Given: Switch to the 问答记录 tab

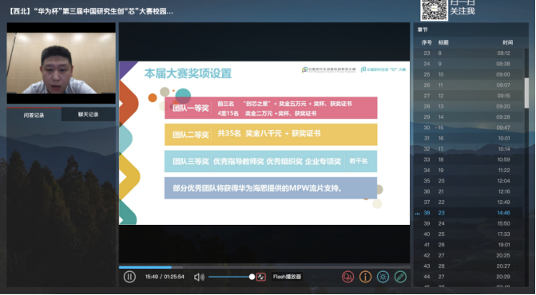Looking at the screenshot, I should [34, 116].
